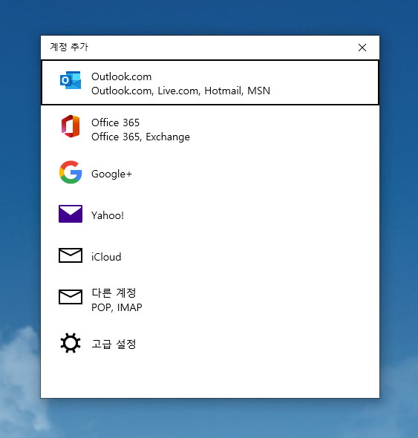
Task: Select the Office 365 heading text
Action: (115, 122)
